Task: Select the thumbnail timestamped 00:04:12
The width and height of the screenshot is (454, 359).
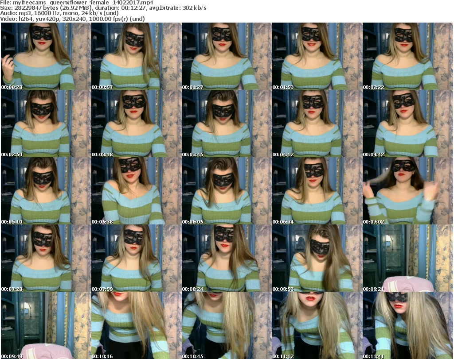Action: [317, 124]
